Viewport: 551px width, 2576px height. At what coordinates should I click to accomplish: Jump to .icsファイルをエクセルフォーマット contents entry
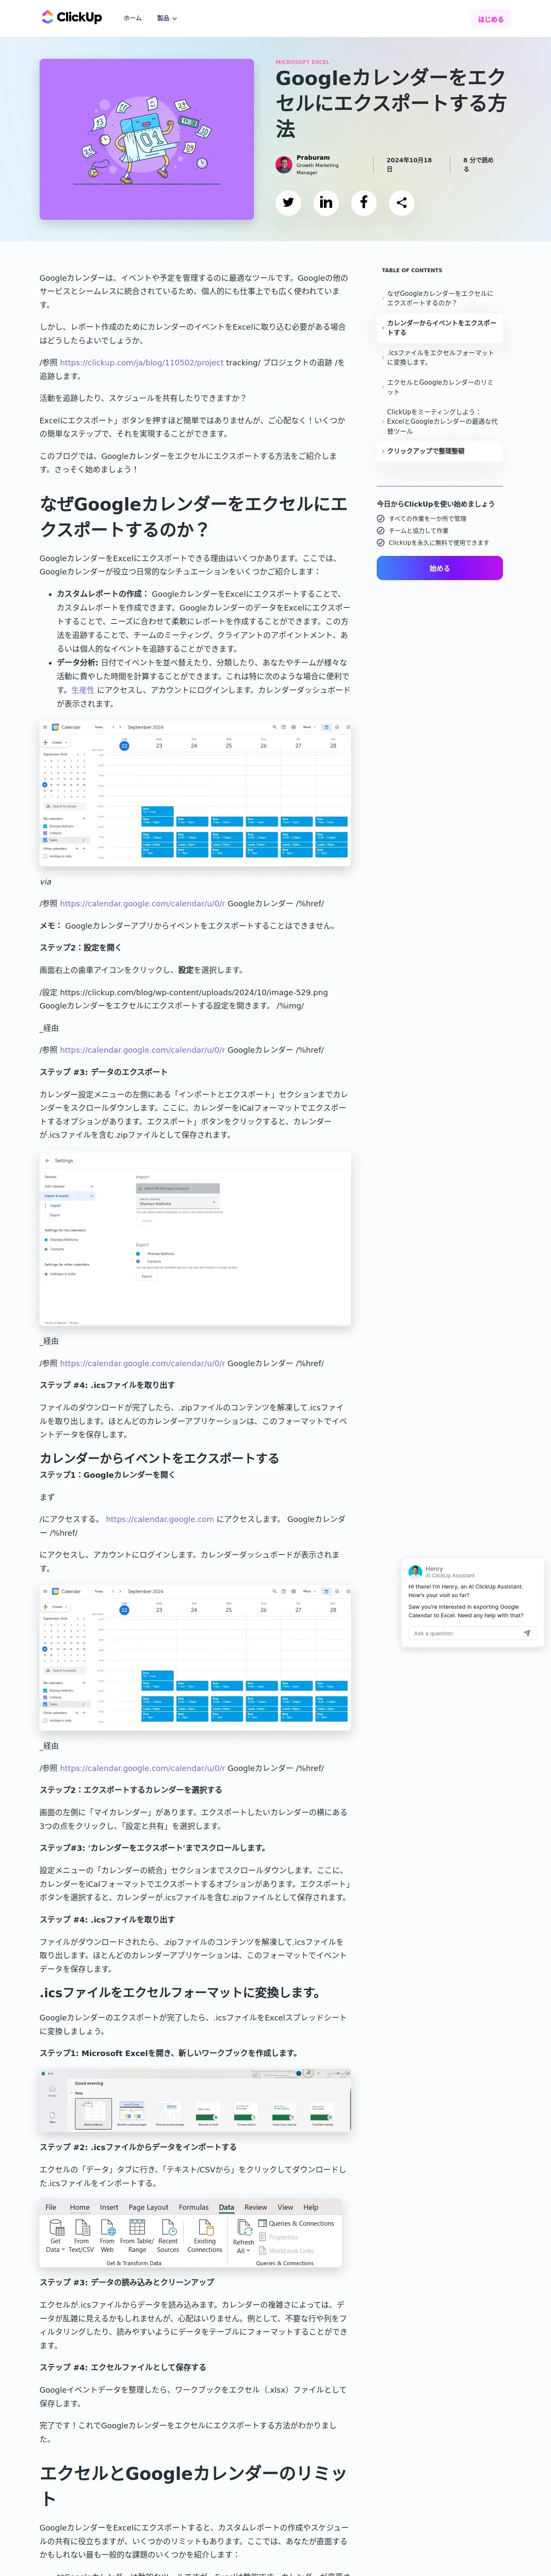click(440, 357)
